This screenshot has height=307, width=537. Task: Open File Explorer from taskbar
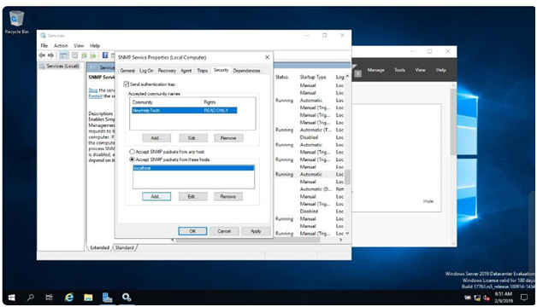pos(88,298)
